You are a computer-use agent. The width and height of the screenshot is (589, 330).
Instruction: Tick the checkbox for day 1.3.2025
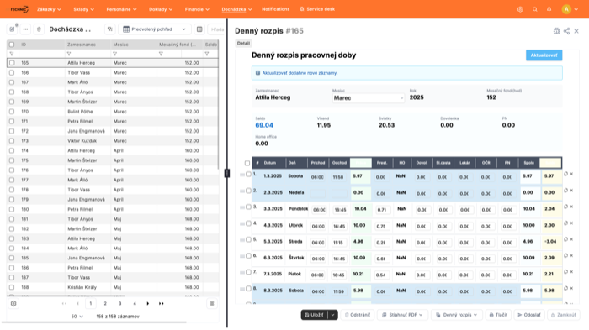248,175
